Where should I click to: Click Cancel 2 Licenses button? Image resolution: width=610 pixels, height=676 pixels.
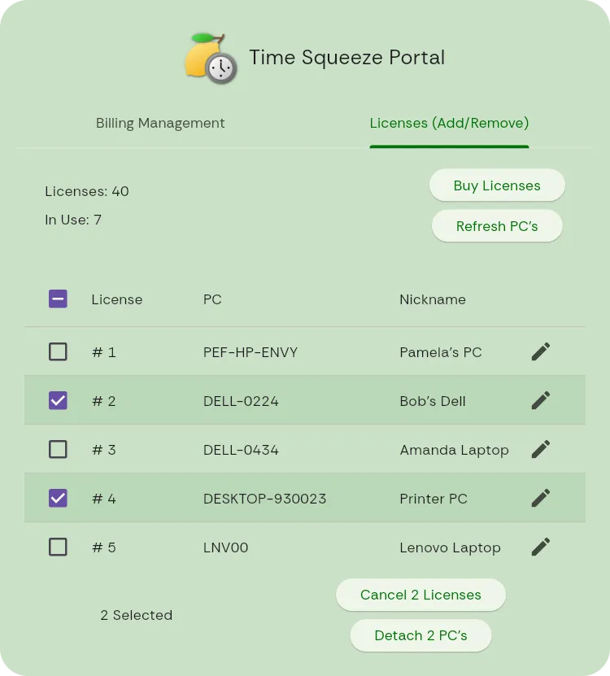click(x=420, y=595)
